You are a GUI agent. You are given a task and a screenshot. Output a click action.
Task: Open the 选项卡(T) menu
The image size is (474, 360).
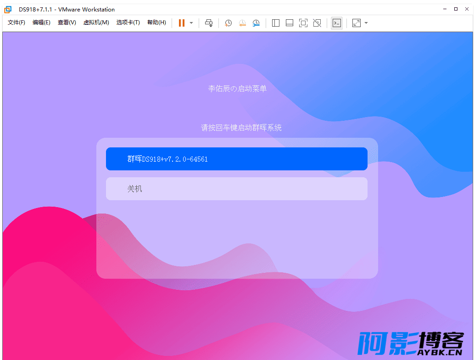[x=128, y=22]
